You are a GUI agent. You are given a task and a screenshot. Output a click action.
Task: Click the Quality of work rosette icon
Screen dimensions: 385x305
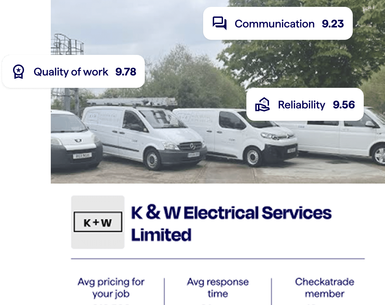coord(19,71)
